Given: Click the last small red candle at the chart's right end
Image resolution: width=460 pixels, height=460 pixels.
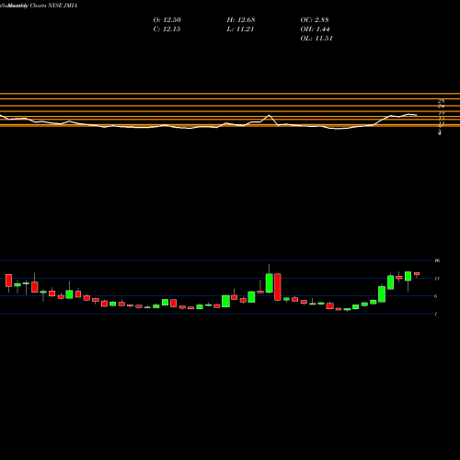Looking at the screenshot, I should click(x=417, y=273).
